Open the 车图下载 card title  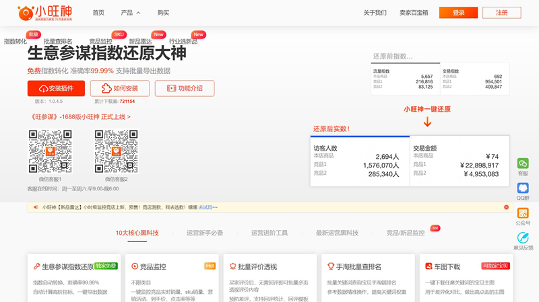447,266
